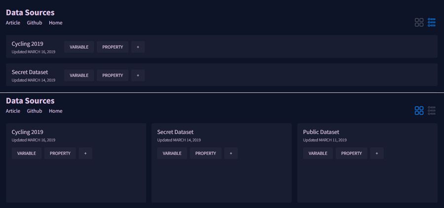The image size is (444, 208).
Task: Go to Home in the upper navigation
Action: tap(56, 23)
